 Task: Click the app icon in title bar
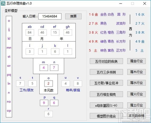3,3
